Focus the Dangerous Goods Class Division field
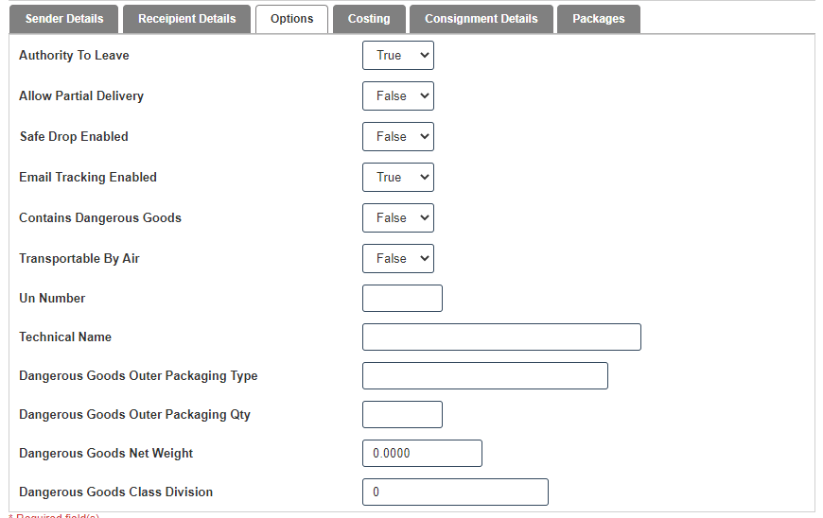The width and height of the screenshot is (823, 518). coord(455,492)
